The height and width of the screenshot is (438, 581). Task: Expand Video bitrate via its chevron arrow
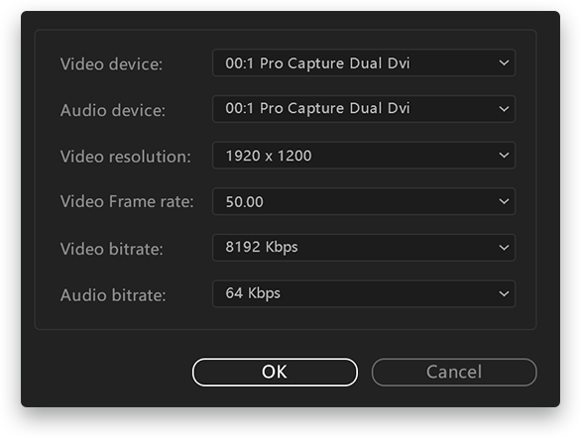coord(504,248)
